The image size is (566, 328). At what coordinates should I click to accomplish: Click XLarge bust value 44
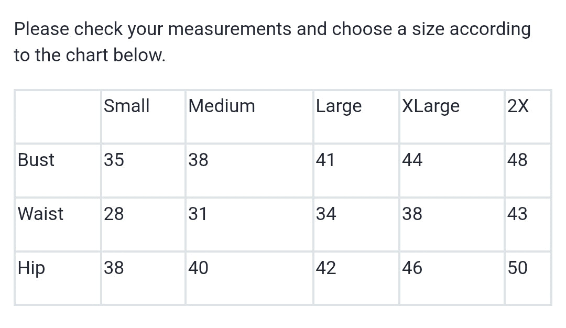tap(412, 160)
